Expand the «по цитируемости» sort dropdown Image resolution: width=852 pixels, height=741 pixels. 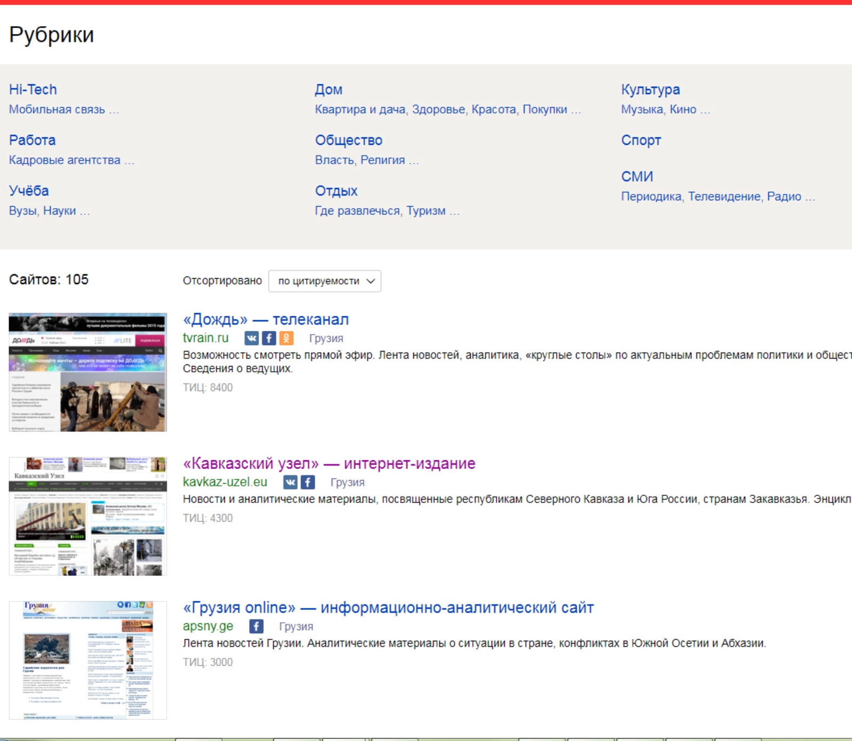click(325, 281)
